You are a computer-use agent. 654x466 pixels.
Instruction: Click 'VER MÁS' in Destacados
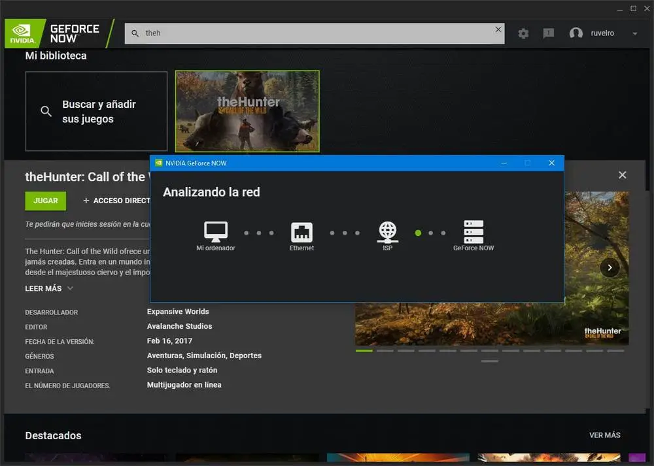(x=604, y=435)
